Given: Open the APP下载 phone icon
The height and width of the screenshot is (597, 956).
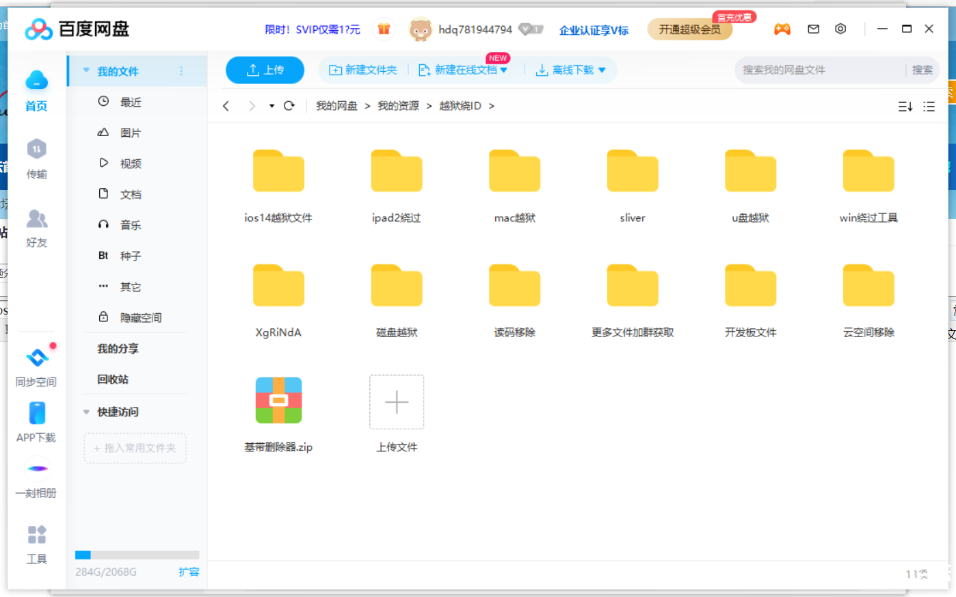Looking at the screenshot, I should [37, 413].
